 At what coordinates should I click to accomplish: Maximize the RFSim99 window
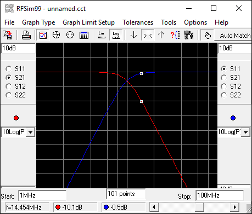tap(214, 8)
